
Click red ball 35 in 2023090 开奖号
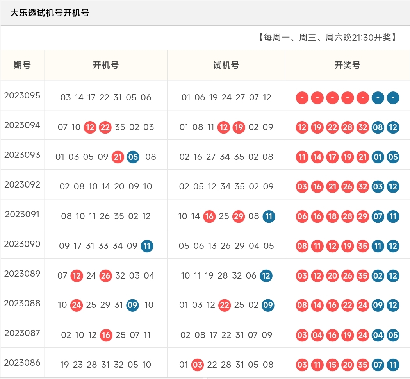[x=363, y=246]
